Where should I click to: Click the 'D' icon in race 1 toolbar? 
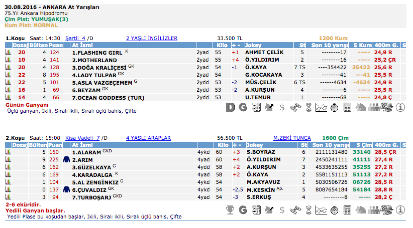coord(231,107)
